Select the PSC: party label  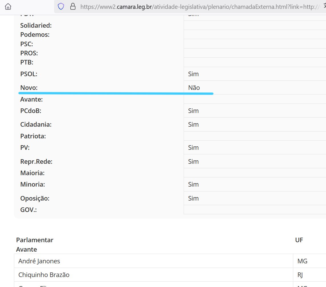click(26, 44)
